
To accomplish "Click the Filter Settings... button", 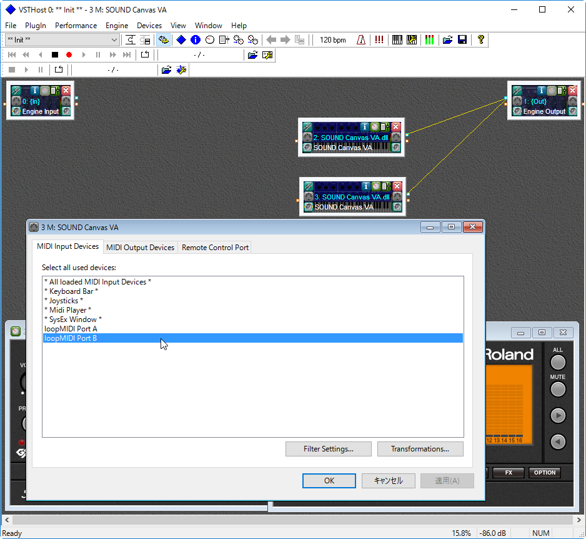I will pos(329,449).
